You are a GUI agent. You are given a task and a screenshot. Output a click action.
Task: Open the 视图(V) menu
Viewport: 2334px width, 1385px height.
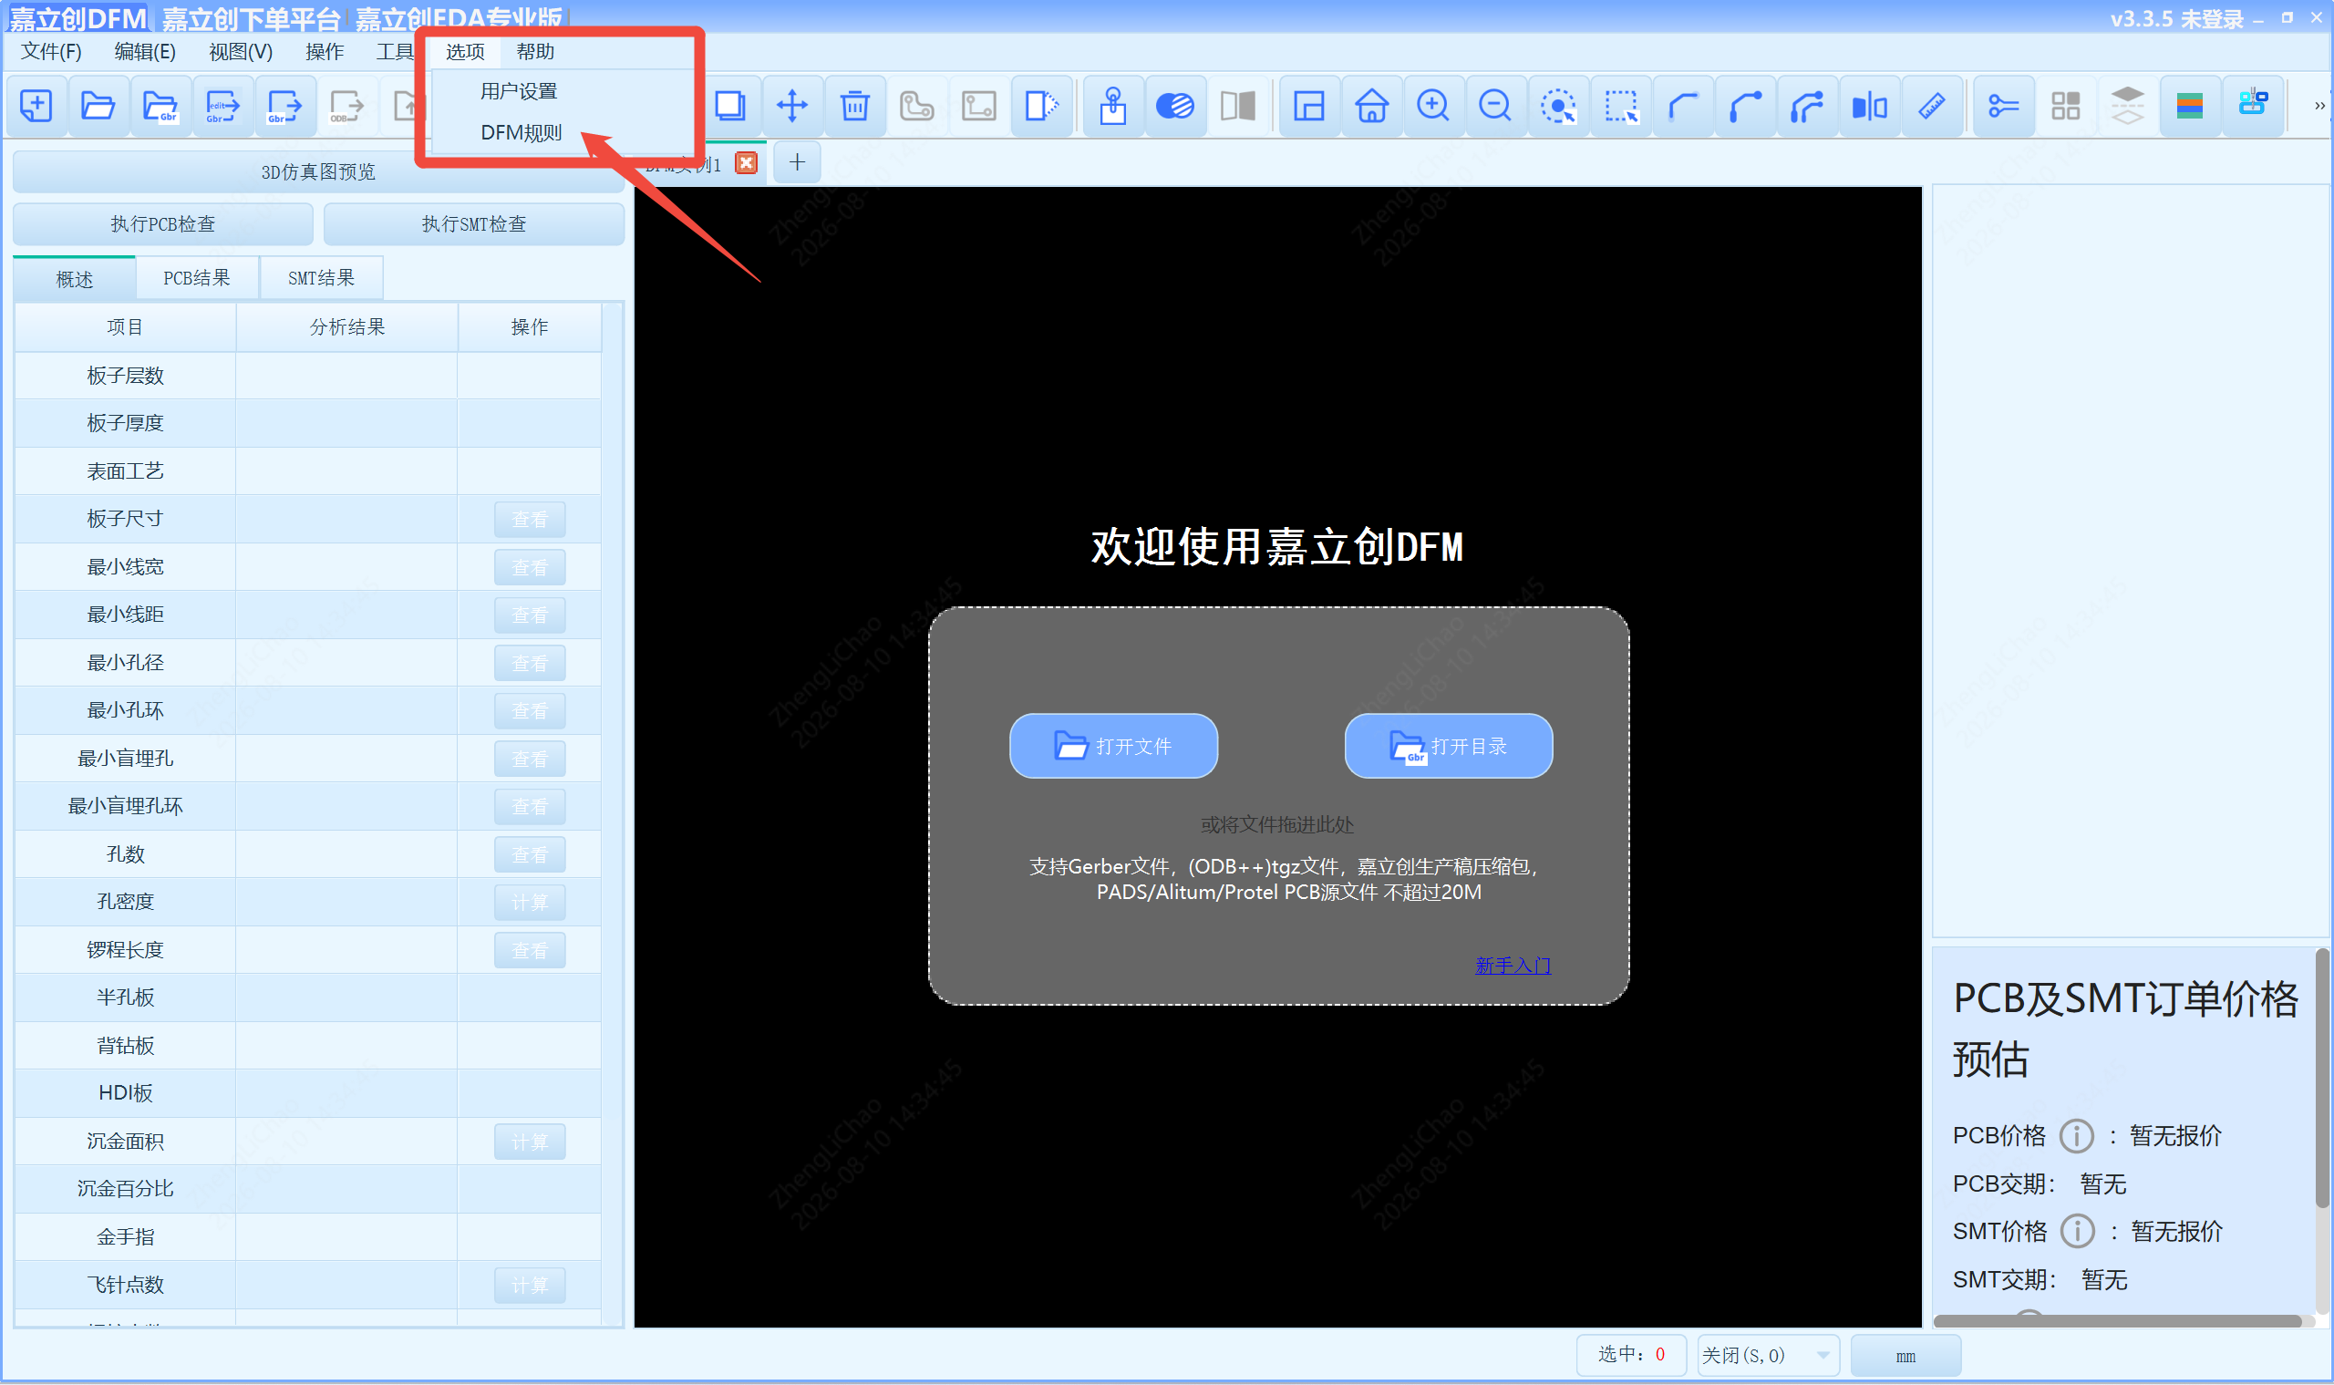coord(241,51)
